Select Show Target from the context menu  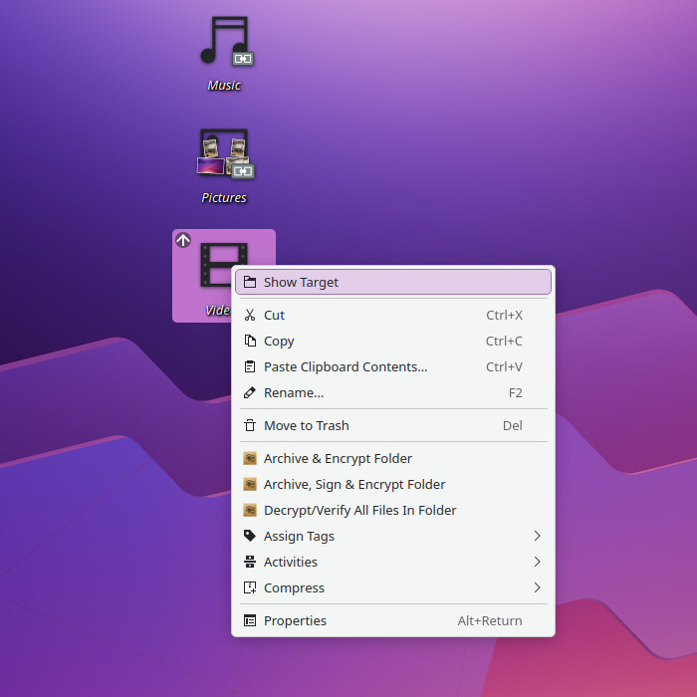(x=393, y=282)
